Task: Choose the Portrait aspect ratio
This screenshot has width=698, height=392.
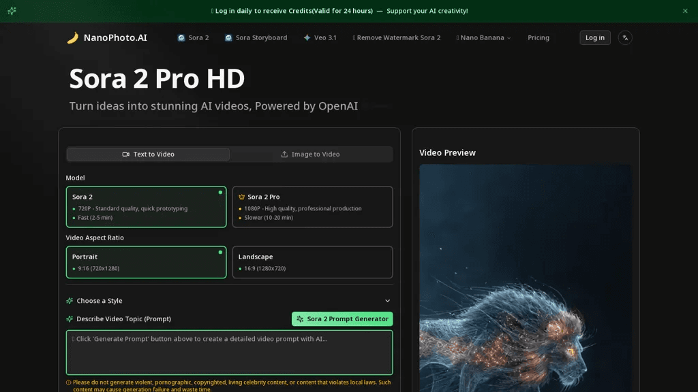Action: [146, 262]
